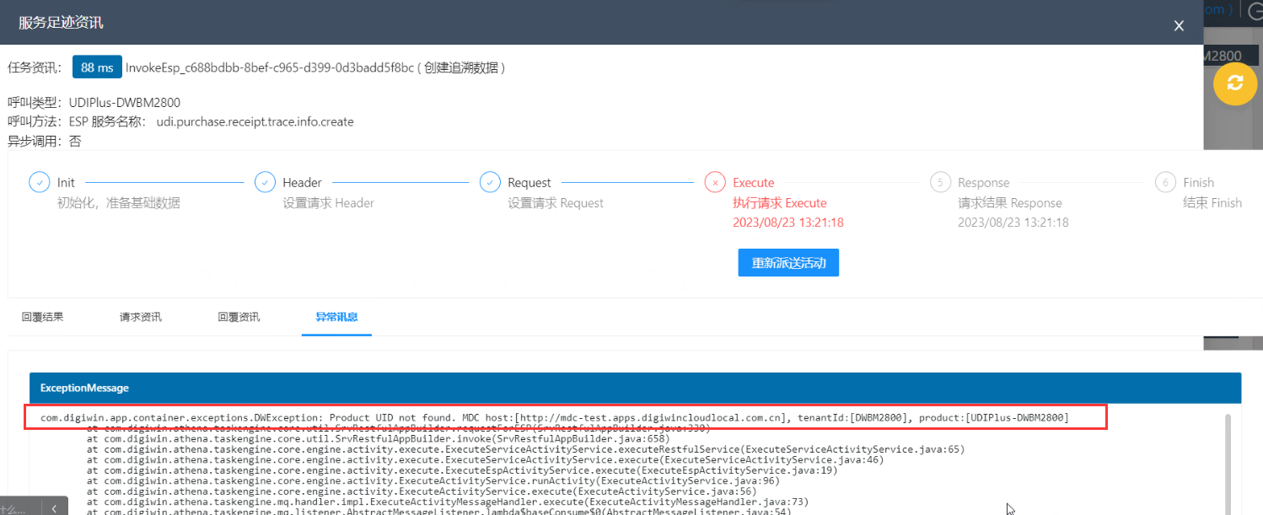This screenshot has width=1263, height=515.
Task: Click the Execute step title text
Action: 754,182
